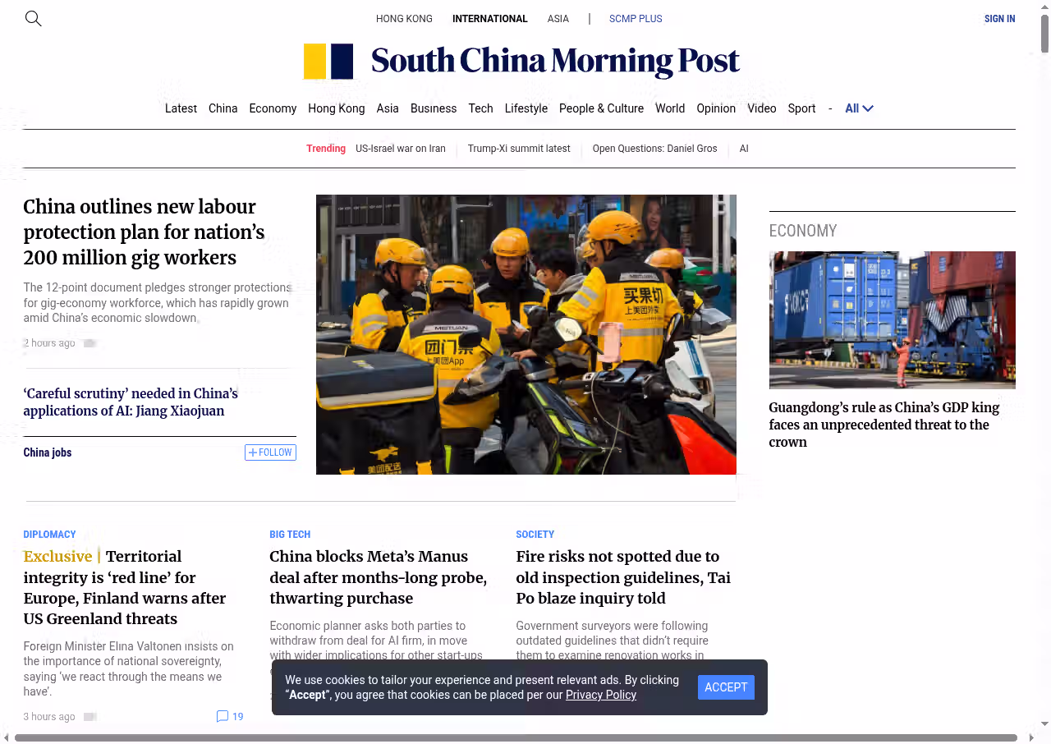Viewport: 1051px width, 744px height.
Task: Click the scroll up arrow at top
Action: (x=1044, y=7)
